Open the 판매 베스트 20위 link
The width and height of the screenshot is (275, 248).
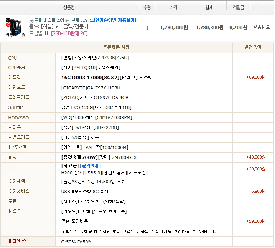tap(49, 20)
